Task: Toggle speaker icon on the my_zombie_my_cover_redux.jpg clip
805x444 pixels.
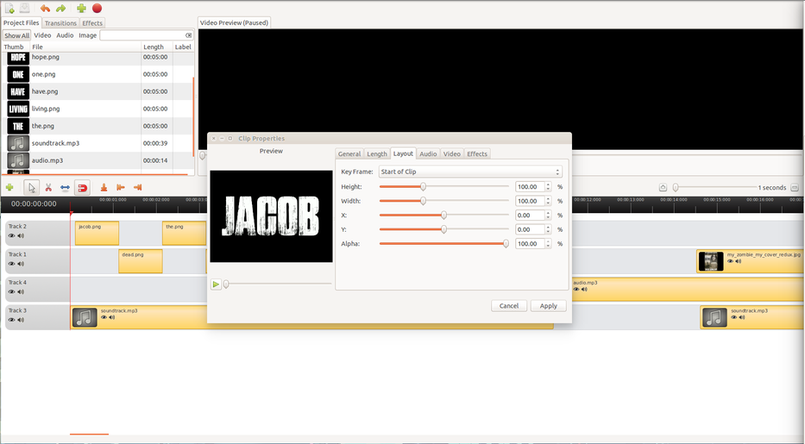Action: click(739, 261)
